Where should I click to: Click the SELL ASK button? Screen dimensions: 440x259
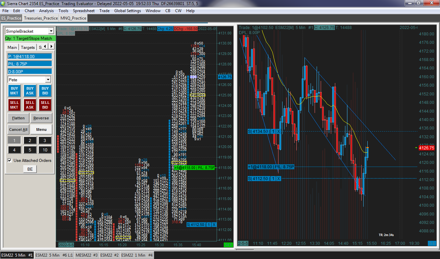tap(30, 105)
